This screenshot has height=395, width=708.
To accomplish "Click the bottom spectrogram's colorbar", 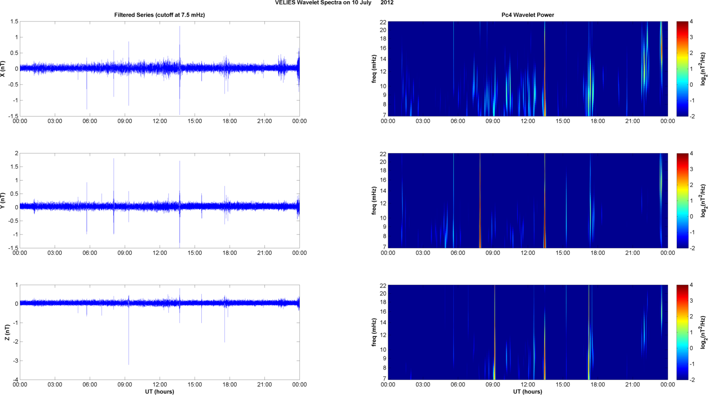I will 682,332.
